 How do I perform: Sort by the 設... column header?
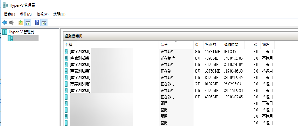click(256, 45)
